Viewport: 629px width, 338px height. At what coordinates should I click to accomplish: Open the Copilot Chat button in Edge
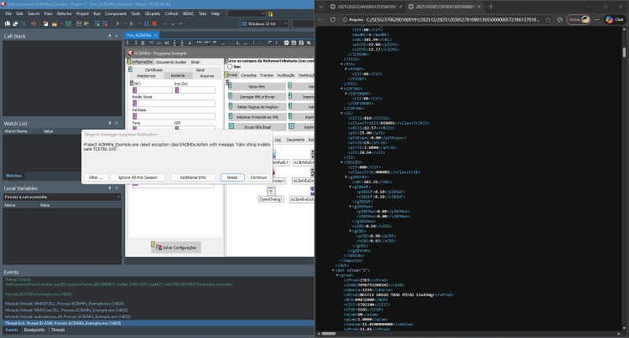(x=616, y=19)
